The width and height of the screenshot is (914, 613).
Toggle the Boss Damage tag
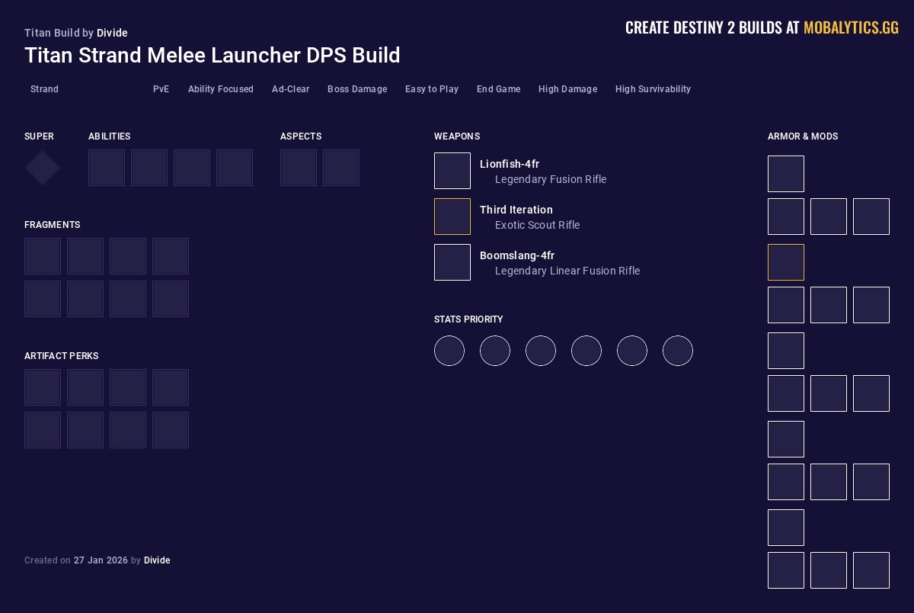(x=357, y=89)
